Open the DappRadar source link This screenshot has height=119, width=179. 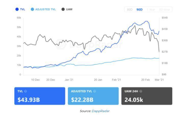pos(101,111)
